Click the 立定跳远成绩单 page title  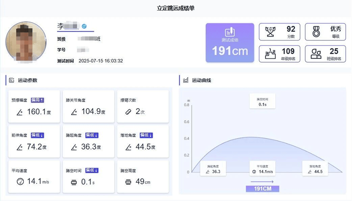[176, 8]
